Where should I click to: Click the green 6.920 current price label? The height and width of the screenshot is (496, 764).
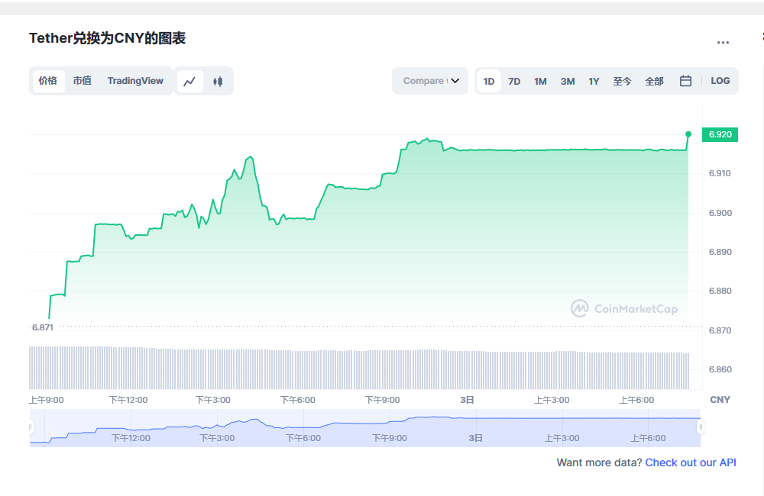[x=720, y=134]
